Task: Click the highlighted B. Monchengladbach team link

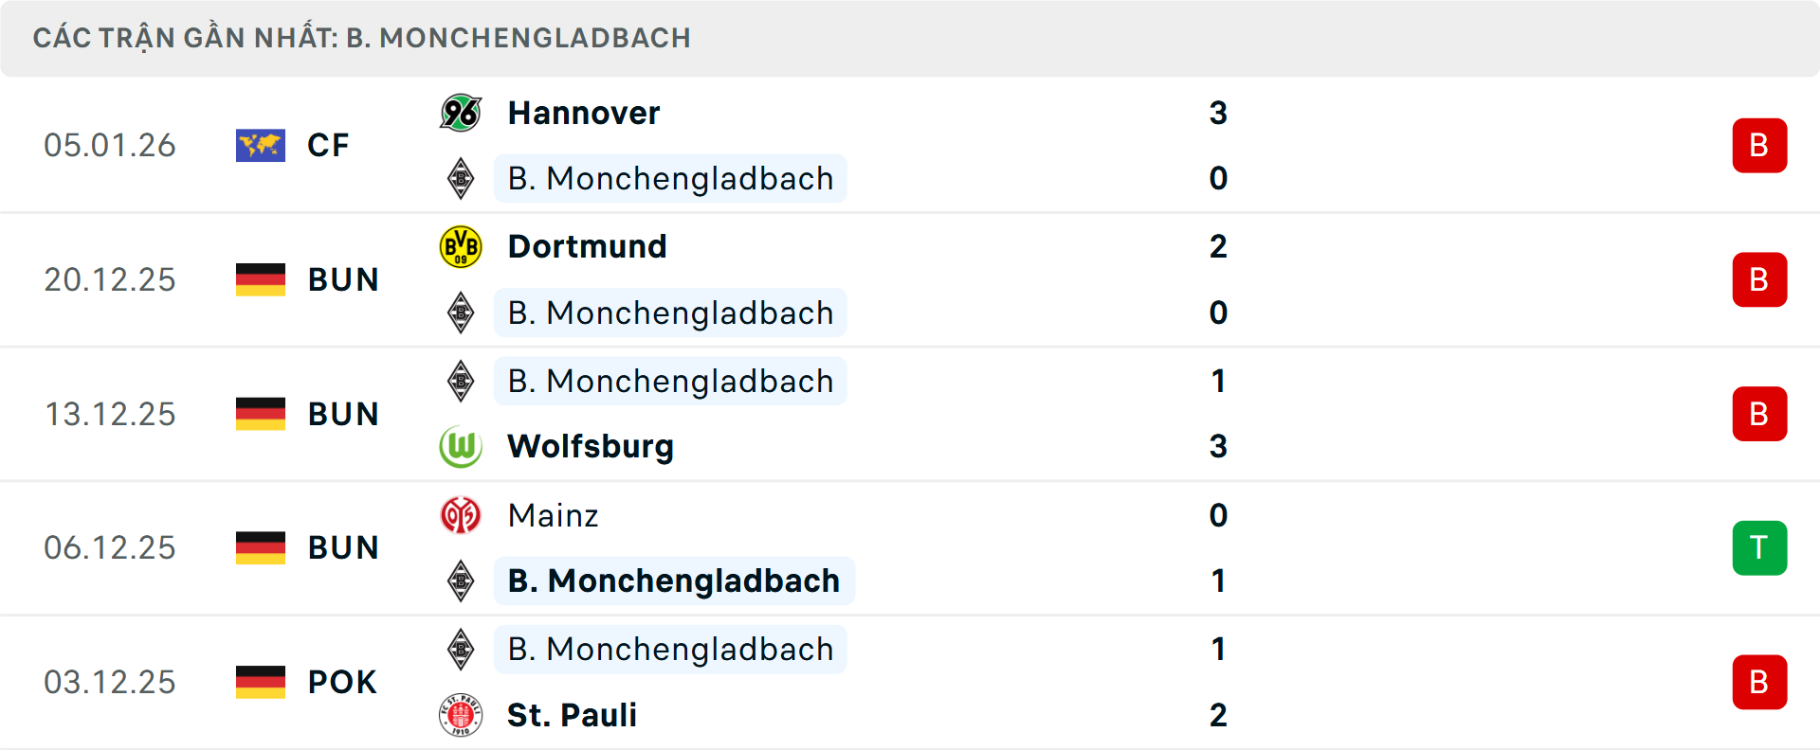Action: point(675,580)
